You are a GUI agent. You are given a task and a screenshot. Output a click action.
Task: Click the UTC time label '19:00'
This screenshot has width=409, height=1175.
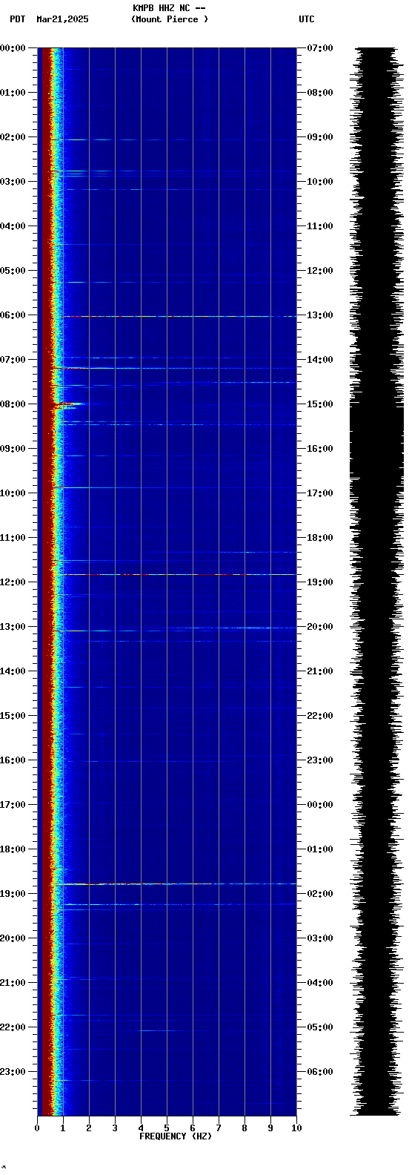click(320, 582)
